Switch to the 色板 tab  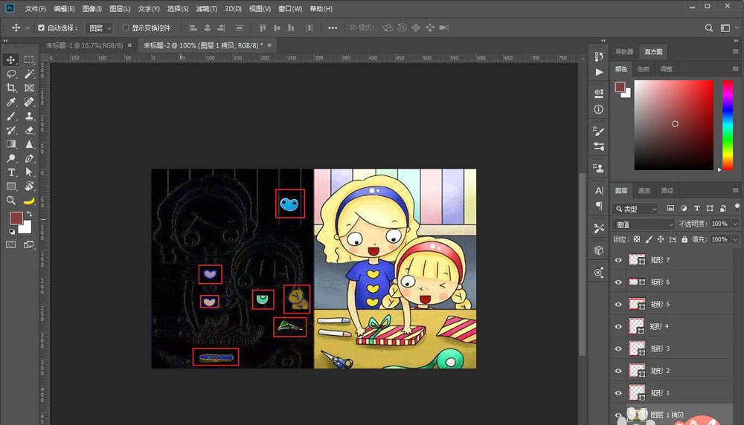[x=644, y=68]
